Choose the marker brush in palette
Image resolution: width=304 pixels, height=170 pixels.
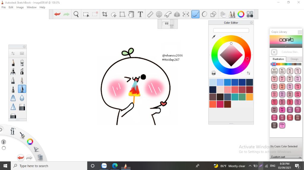(x=13, y=71)
